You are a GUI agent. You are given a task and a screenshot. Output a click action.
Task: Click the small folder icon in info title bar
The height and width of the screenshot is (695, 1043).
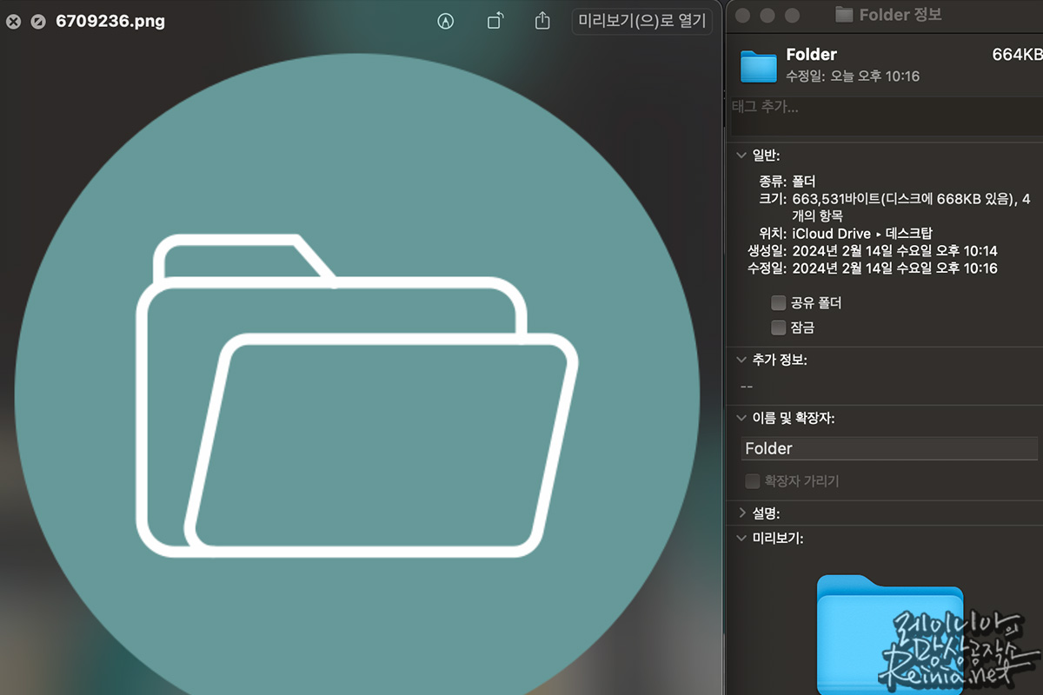(x=843, y=15)
